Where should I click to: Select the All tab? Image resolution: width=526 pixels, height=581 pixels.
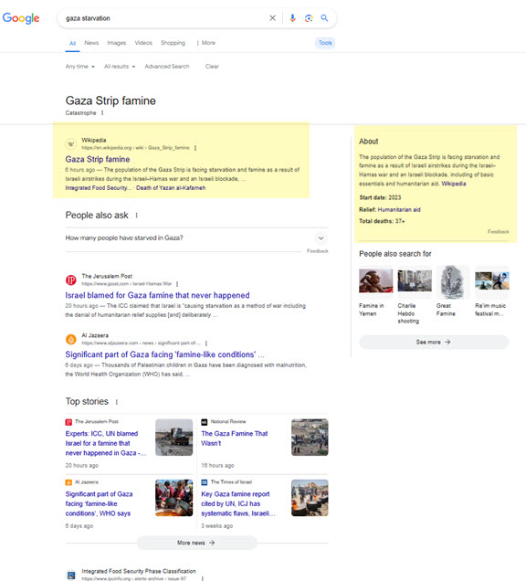click(x=73, y=43)
